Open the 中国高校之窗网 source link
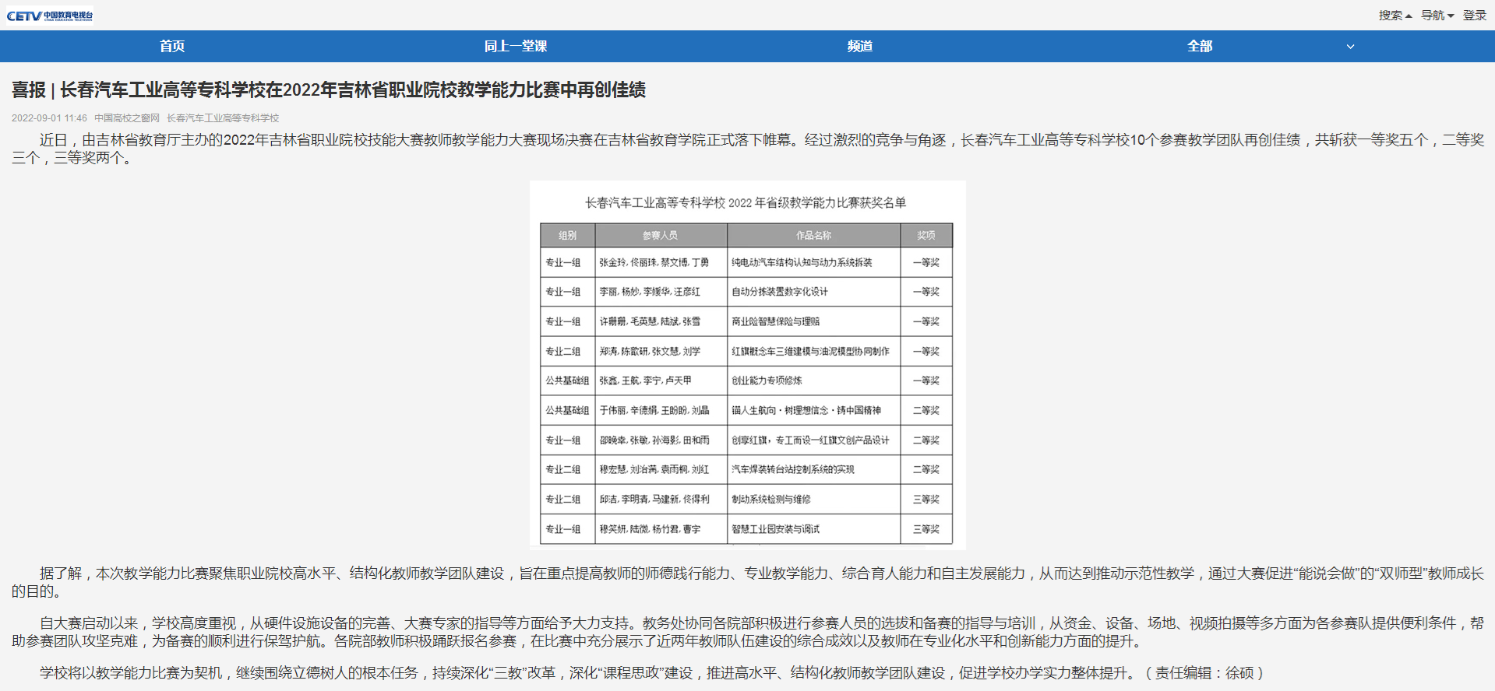The width and height of the screenshot is (1495, 691). click(127, 118)
